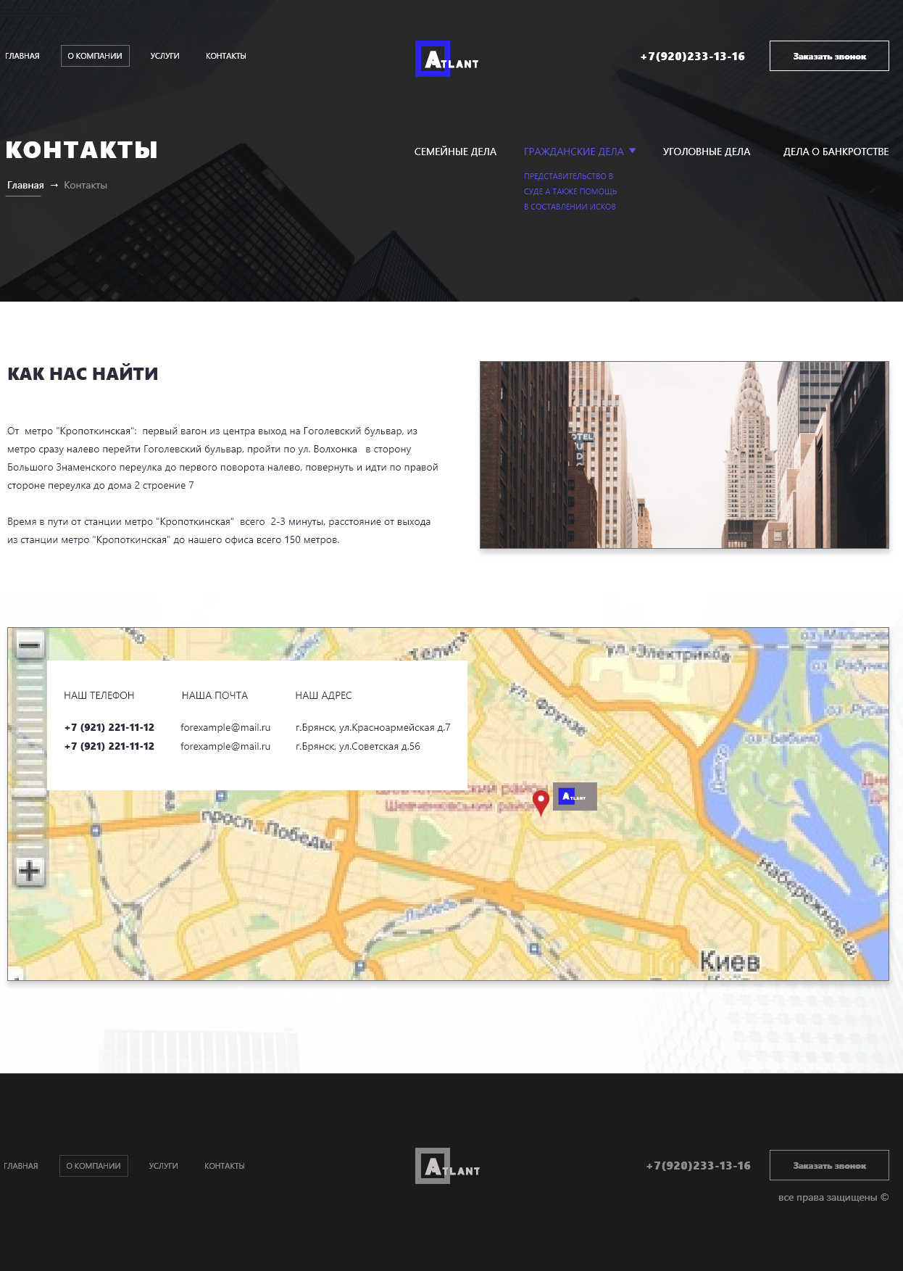Open ГЛАВНАЯ in the header menu
The image size is (903, 1271).
pyautogui.click(x=22, y=56)
